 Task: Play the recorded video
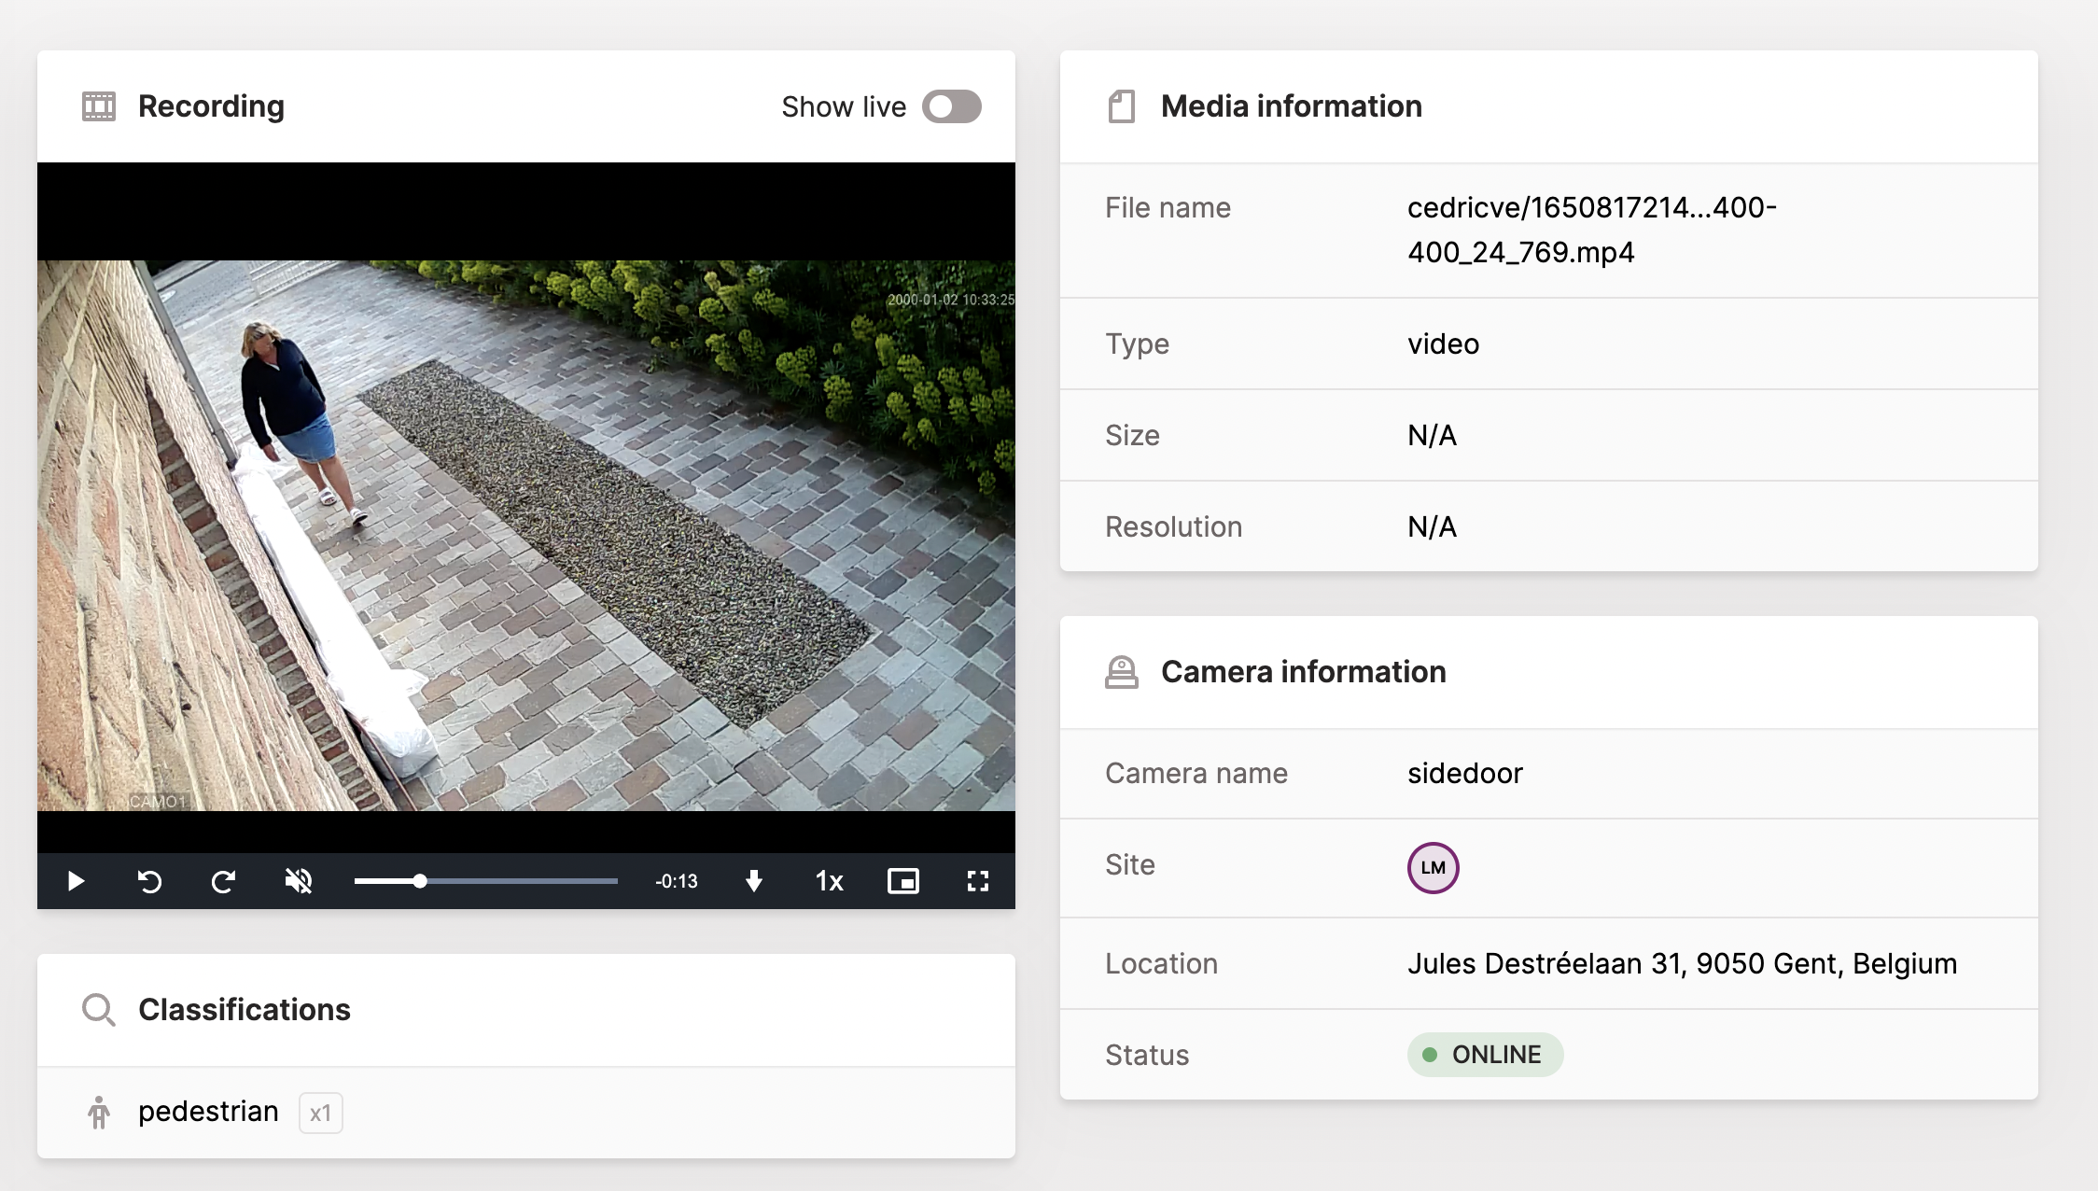(77, 881)
